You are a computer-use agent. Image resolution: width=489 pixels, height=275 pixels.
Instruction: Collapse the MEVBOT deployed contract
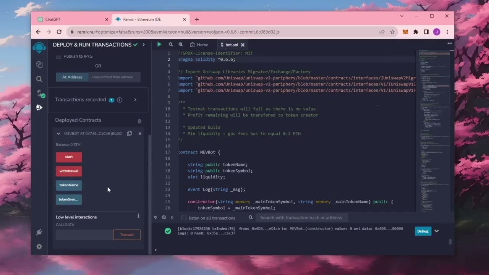(58, 134)
